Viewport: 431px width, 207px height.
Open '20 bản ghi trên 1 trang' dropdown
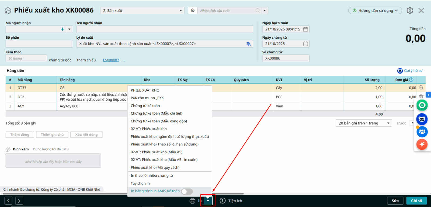click(363, 123)
